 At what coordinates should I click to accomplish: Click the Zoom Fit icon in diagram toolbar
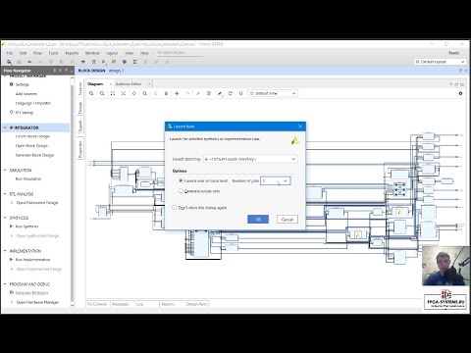point(113,93)
